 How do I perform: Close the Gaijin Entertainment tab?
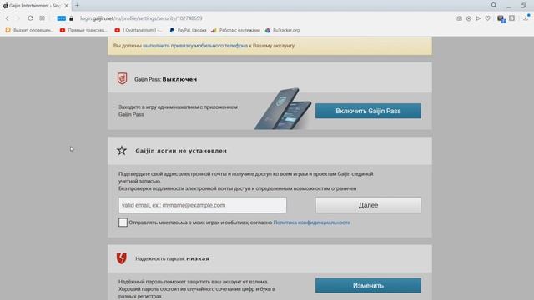[67, 6]
